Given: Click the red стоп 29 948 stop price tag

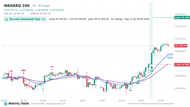Looking at the screenshot, I should pyautogui.click(x=182, y=64).
